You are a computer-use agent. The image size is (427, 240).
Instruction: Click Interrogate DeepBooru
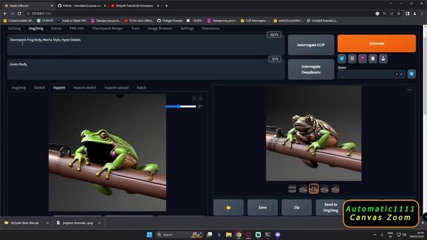(x=311, y=69)
